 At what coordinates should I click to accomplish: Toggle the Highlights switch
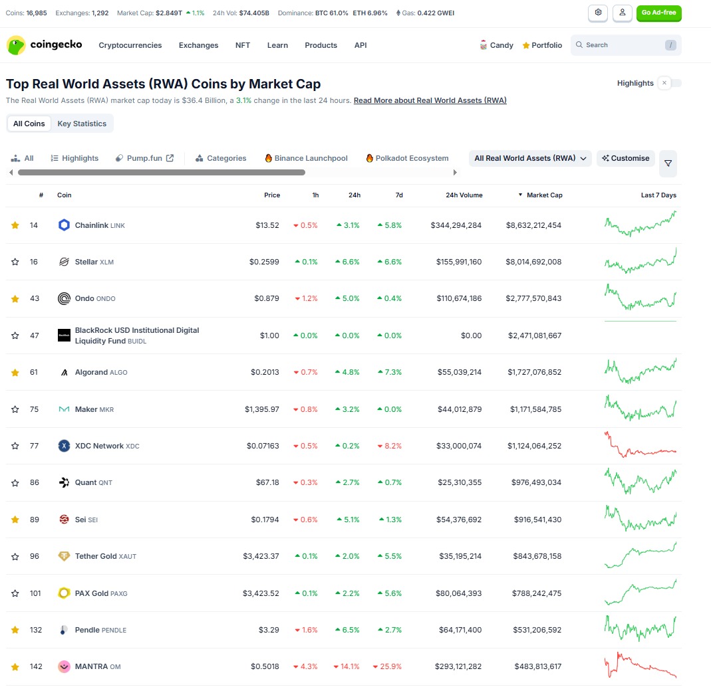click(x=670, y=83)
